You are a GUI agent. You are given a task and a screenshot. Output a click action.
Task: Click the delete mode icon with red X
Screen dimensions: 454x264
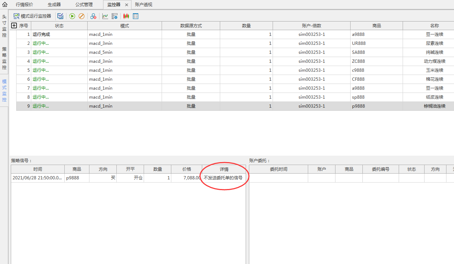(x=93, y=16)
